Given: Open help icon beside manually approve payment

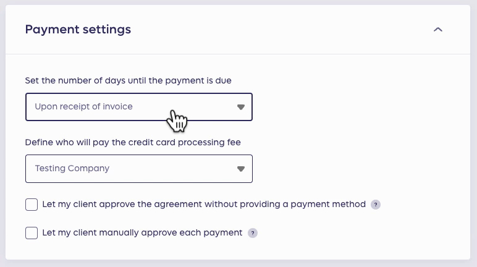Looking at the screenshot, I should (253, 233).
